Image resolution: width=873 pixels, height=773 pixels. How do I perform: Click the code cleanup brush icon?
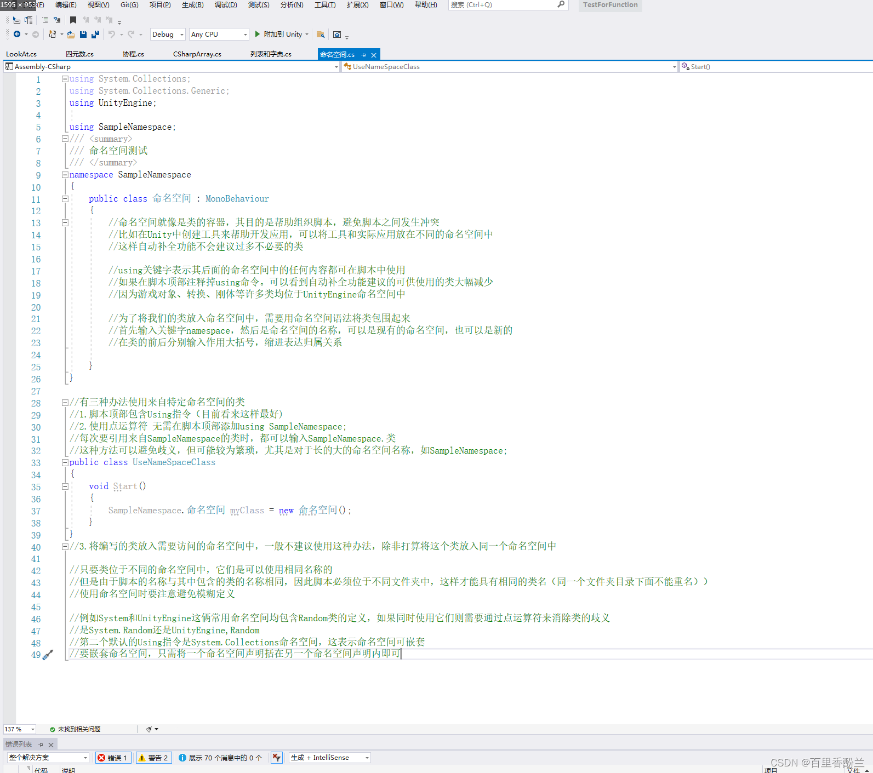click(149, 729)
